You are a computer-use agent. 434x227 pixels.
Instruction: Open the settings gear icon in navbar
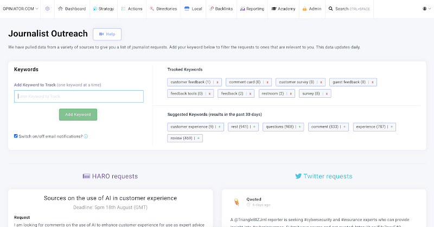pos(47,9)
